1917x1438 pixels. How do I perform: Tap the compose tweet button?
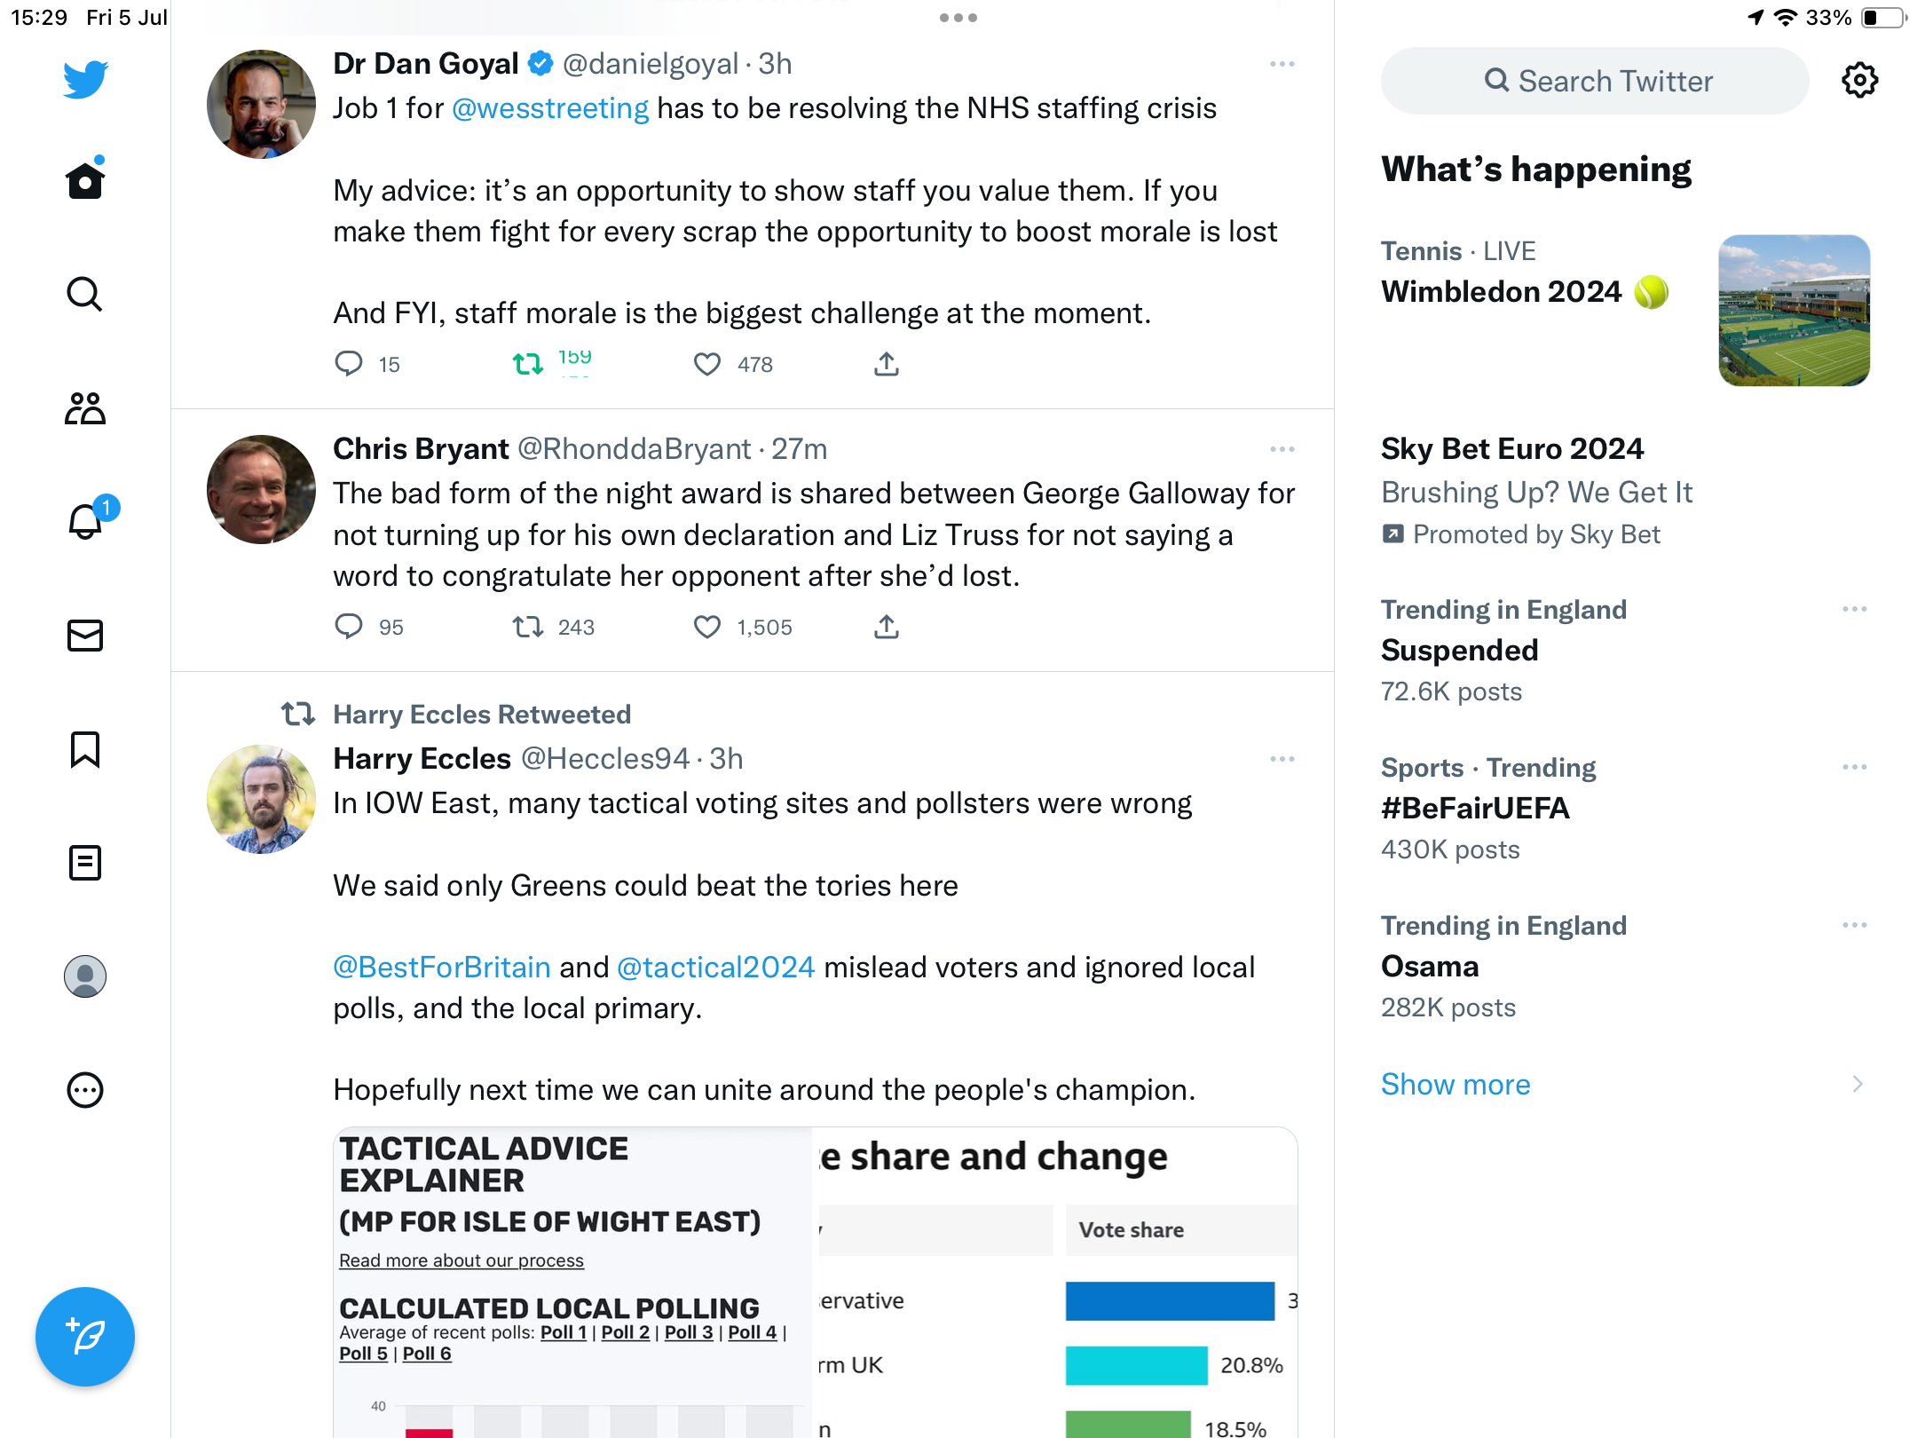tap(85, 1336)
